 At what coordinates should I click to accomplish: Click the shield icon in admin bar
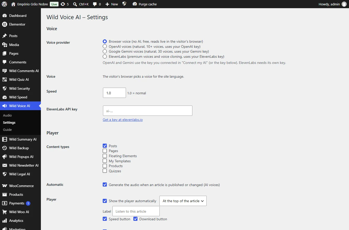124,4
